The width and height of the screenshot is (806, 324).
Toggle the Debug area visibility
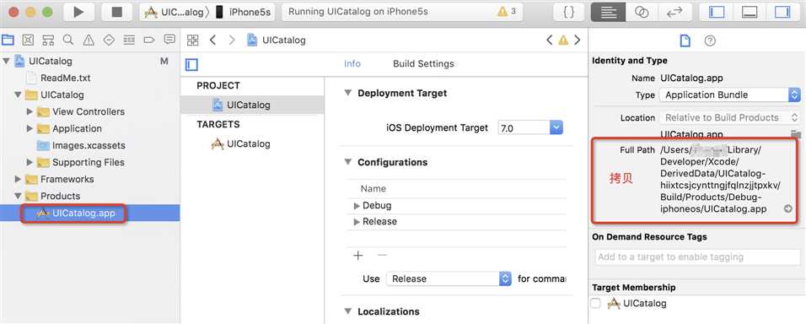tap(749, 12)
